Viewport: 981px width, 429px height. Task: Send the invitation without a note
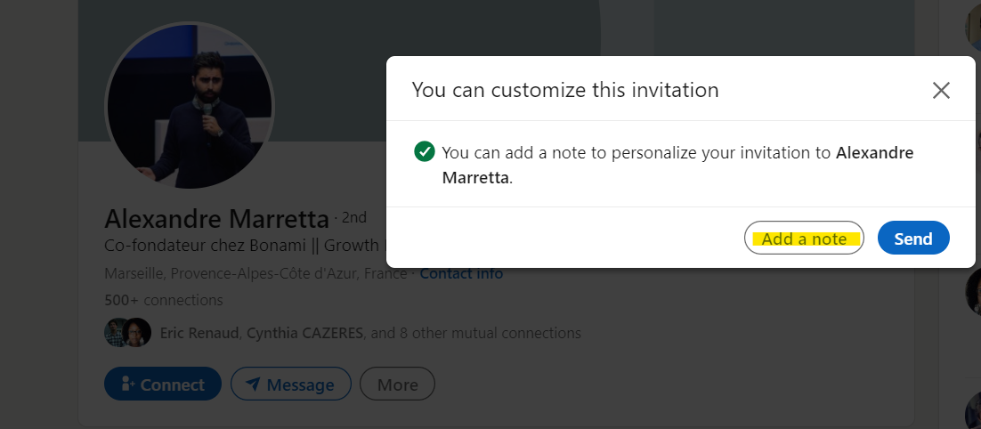pos(913,238)
